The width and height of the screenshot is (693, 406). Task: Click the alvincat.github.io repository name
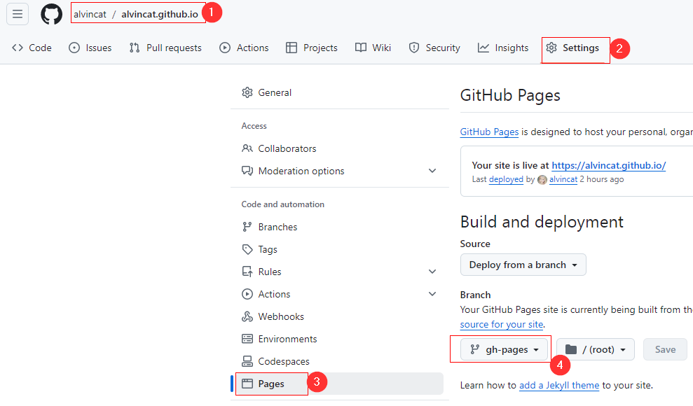(159, 14)
